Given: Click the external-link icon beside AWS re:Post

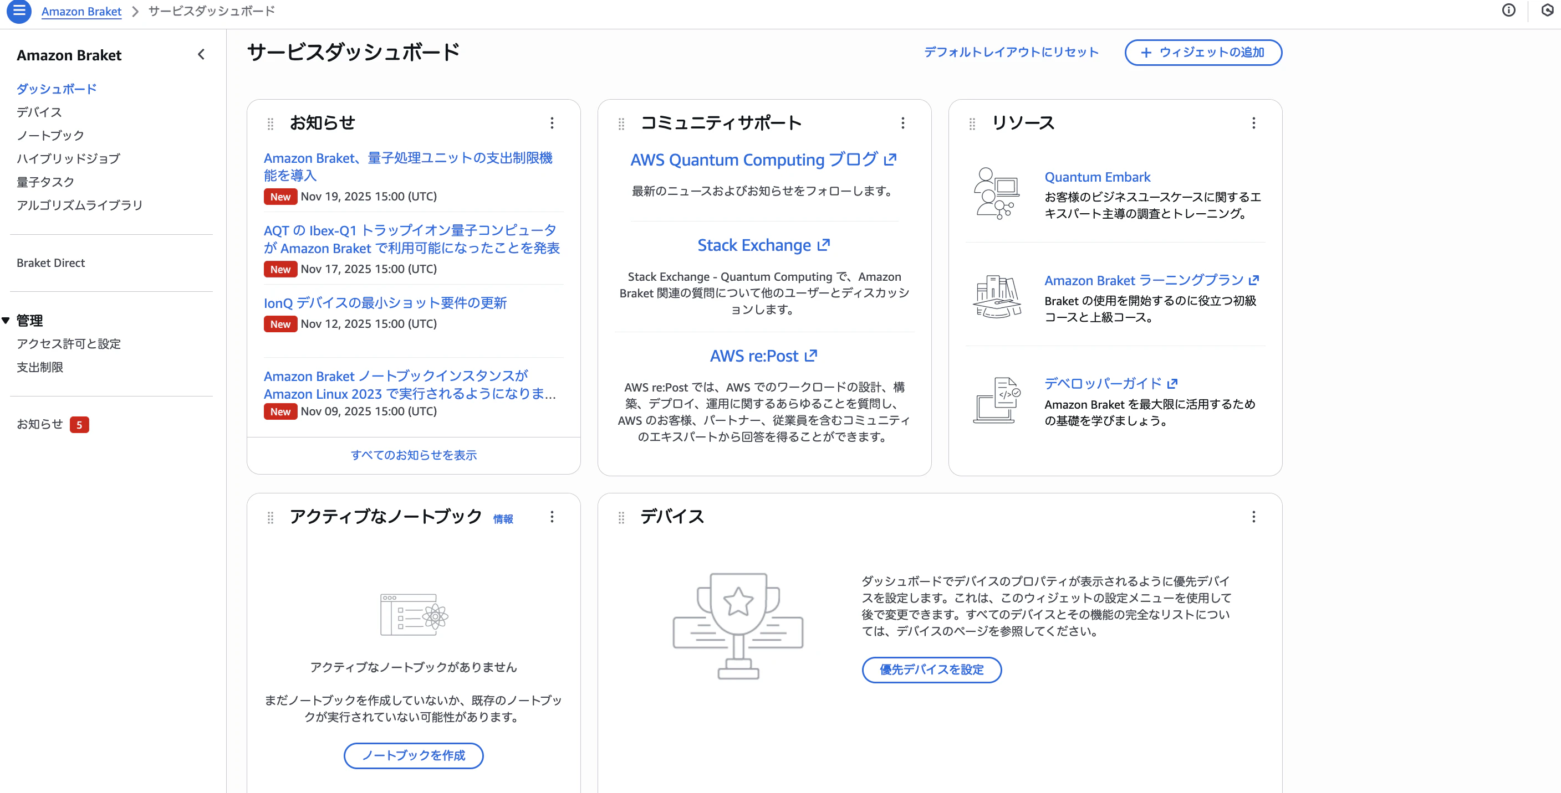Looking at the screenshot, I should [x=811, y=356].
